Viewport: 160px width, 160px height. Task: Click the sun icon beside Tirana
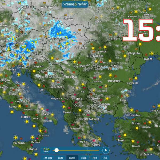pos(64,107)
